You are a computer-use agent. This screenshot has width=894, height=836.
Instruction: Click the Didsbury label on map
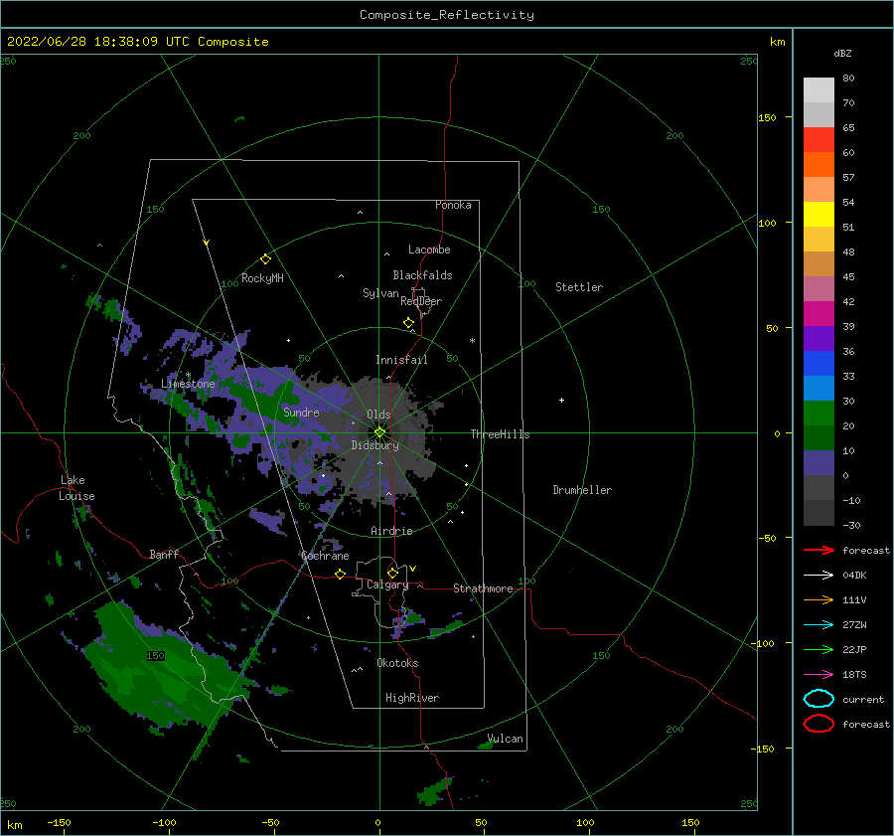click(x=374, y=445)
